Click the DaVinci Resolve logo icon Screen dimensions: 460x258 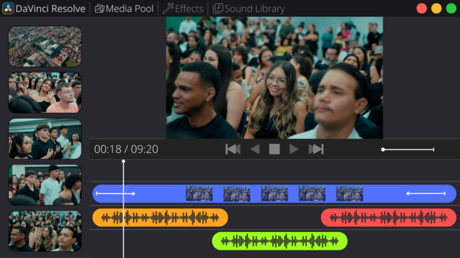9,8
